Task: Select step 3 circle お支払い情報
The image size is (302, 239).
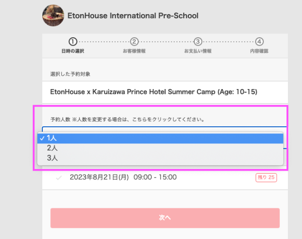Action: (198, 42)
